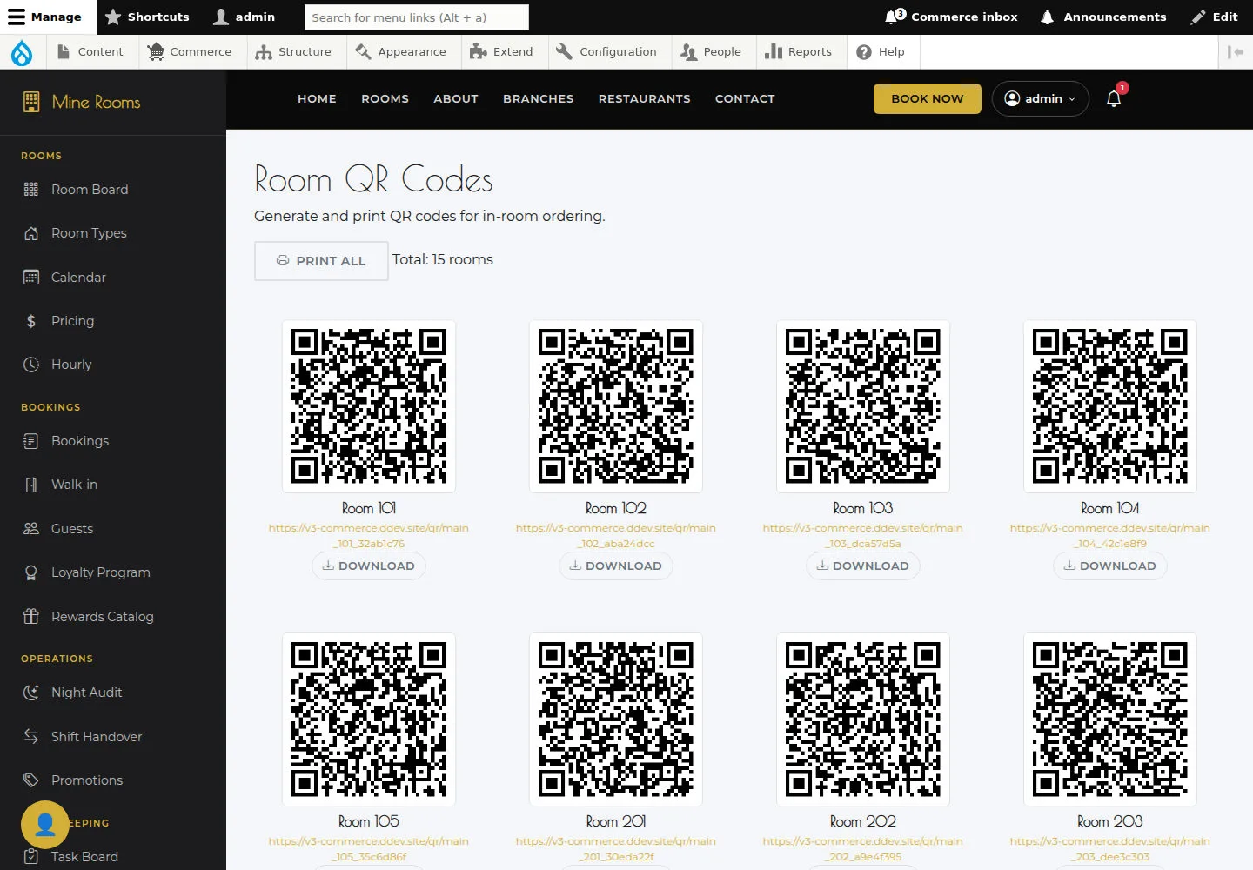Click the Loyalty Program badge icon
1253x870 pixels.
coord(31,572)
